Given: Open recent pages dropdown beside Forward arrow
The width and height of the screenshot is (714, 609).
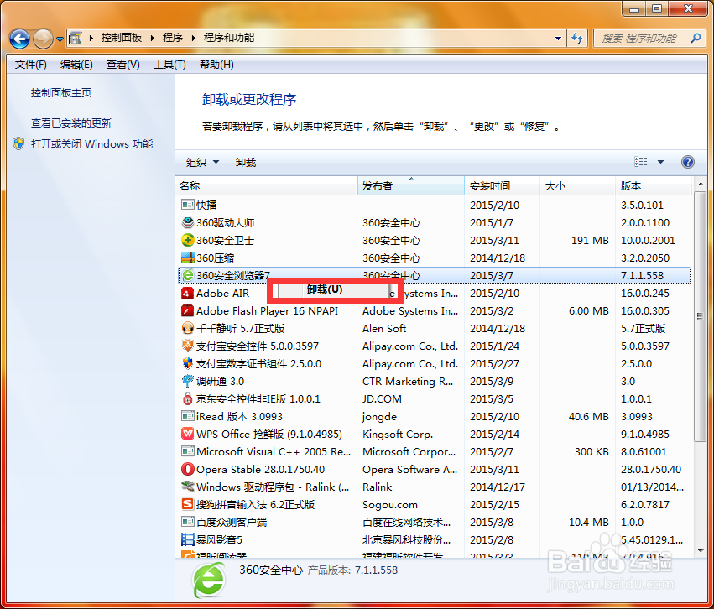Looking at the screenshot, I should coord(60,39).
